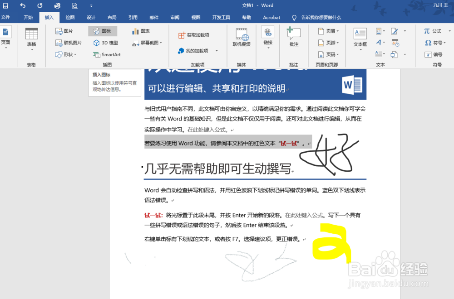Switch to the 布局 (Layout) tab
The height and width of the screenshot is (299, 454).
112,17
